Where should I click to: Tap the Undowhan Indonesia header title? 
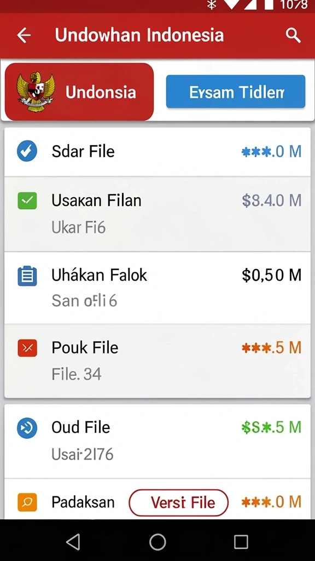point(139,35)
